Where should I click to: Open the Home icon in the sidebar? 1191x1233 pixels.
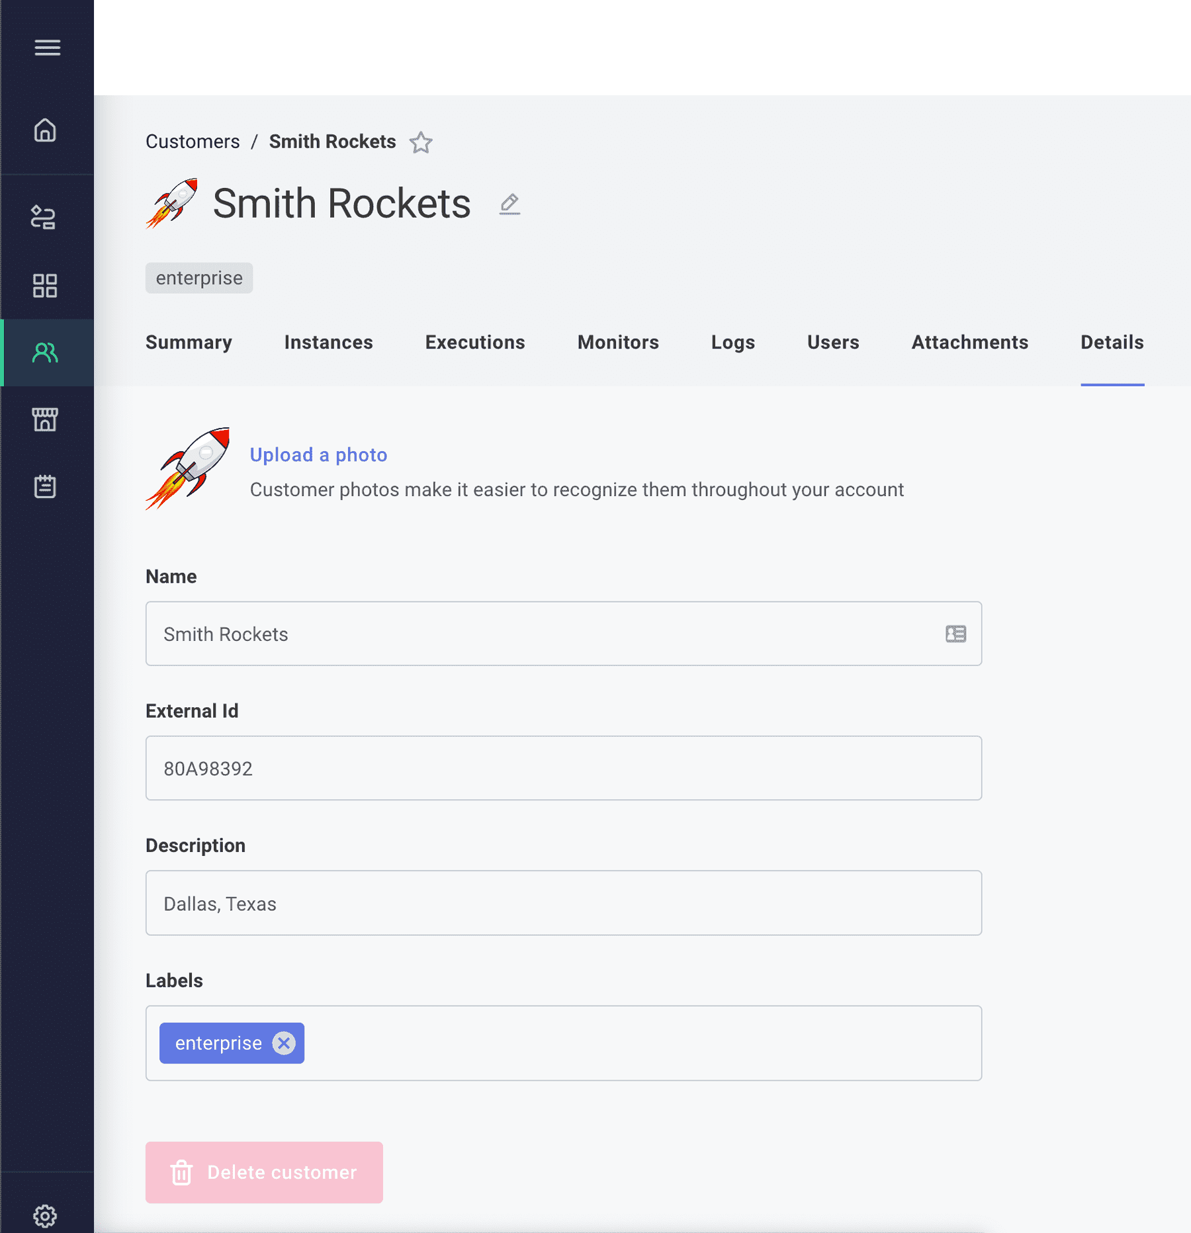point(45,131)
